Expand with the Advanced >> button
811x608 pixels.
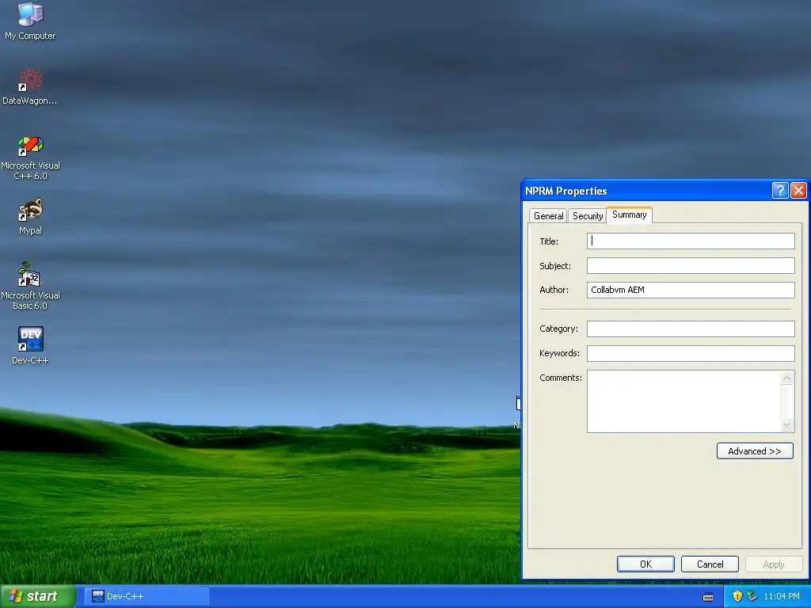(x=755, y=450)
